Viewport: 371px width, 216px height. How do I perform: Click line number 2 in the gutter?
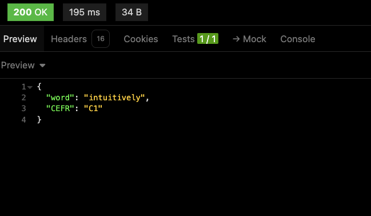(23, 97)
